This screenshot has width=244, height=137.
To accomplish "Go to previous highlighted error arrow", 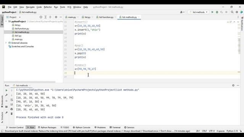I will [234, 22].
